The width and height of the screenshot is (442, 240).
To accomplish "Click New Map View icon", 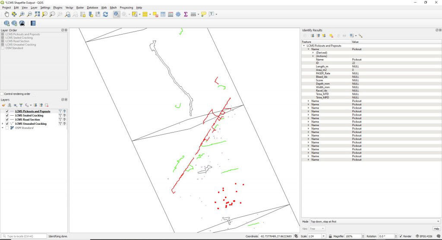I will pyautogui.click(x=83, y=14).
